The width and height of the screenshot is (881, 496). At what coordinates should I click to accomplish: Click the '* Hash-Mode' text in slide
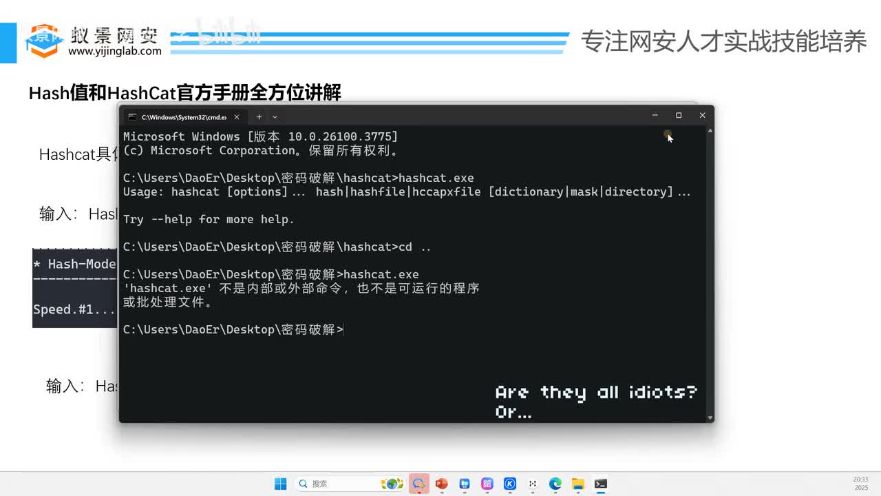(x=74, y=264)
